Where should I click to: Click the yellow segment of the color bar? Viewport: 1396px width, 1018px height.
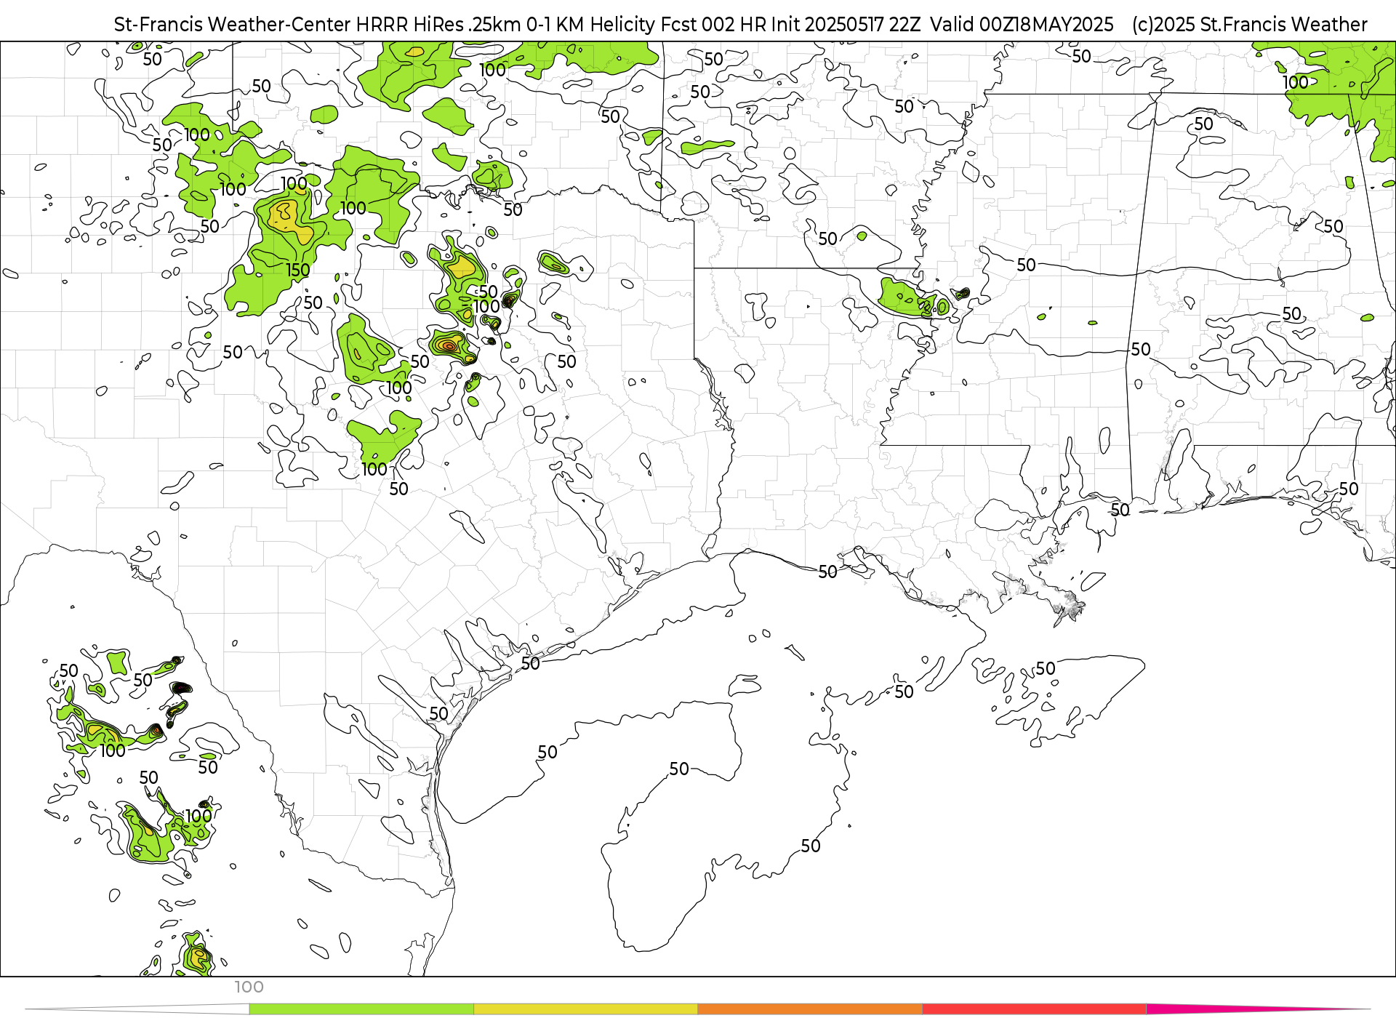tap(585, 1009)
